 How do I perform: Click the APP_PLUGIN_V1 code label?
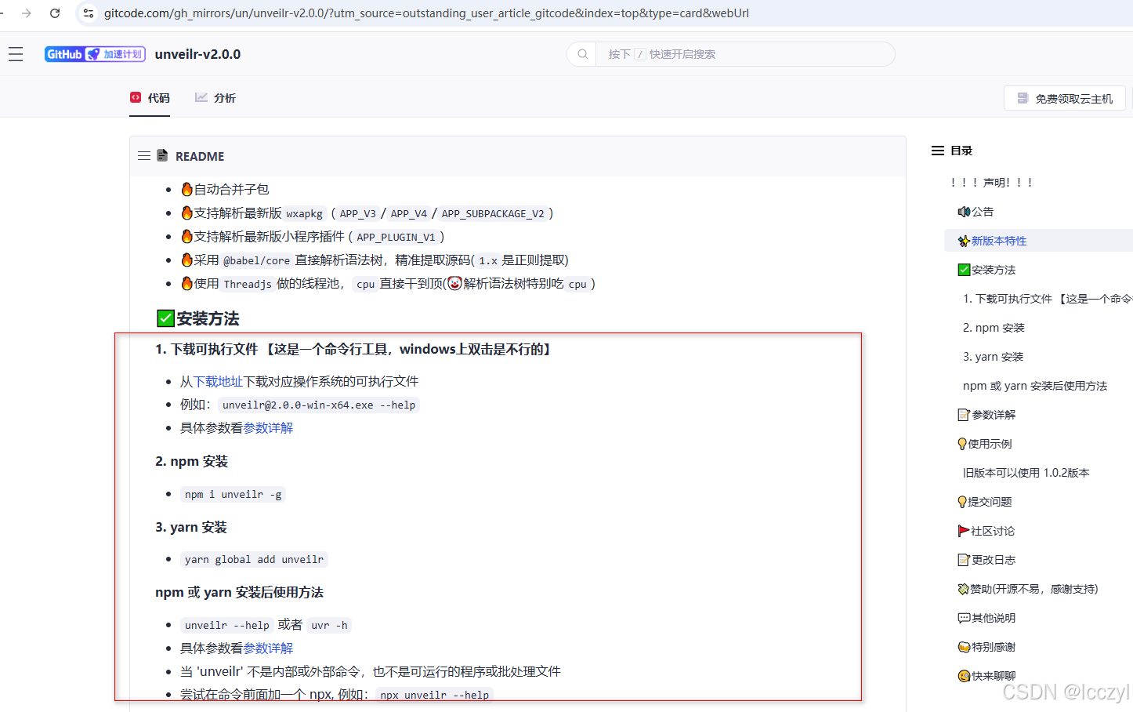coord(396,237)
